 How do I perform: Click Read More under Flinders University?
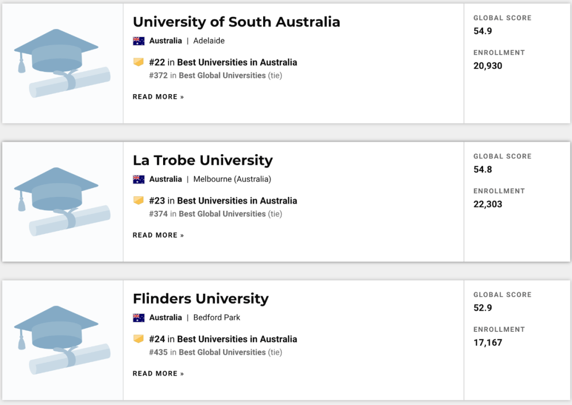point(158,374)
